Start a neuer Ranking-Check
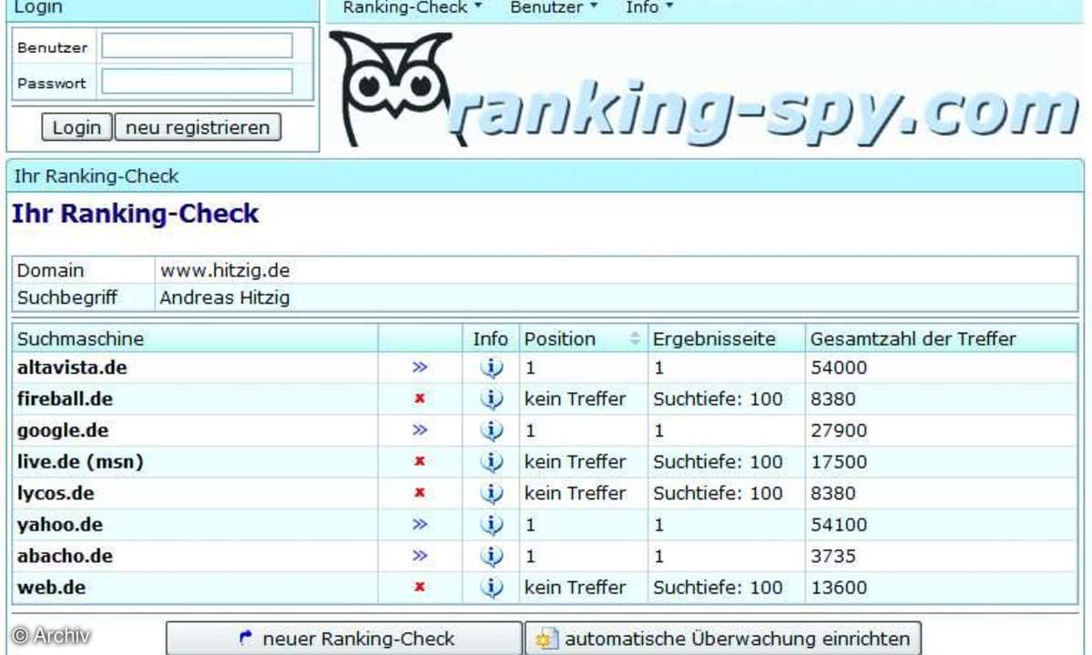The width and height of the screenshot is (1092, 655). pyautogui.click(x=344, y=639)
